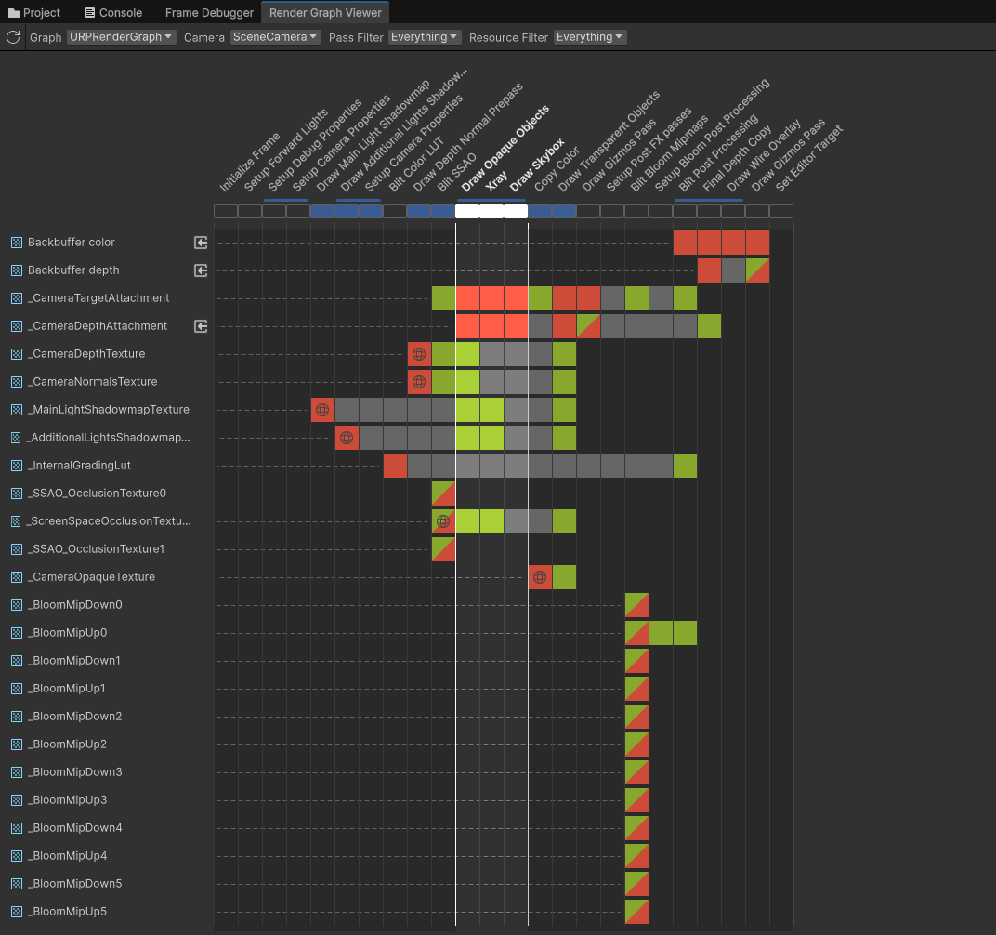The height and width of the screenshot is (935, 996).
Task: Switch to the Console tab
Action: [113, 13]
